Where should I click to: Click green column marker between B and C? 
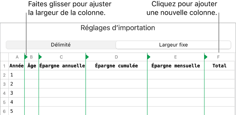(x=40, y=57)
